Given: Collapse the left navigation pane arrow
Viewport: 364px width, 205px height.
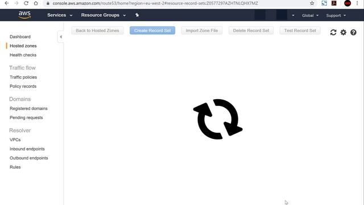Looking at the screenshot, I should pyautogui.click(x=61, y=36).
